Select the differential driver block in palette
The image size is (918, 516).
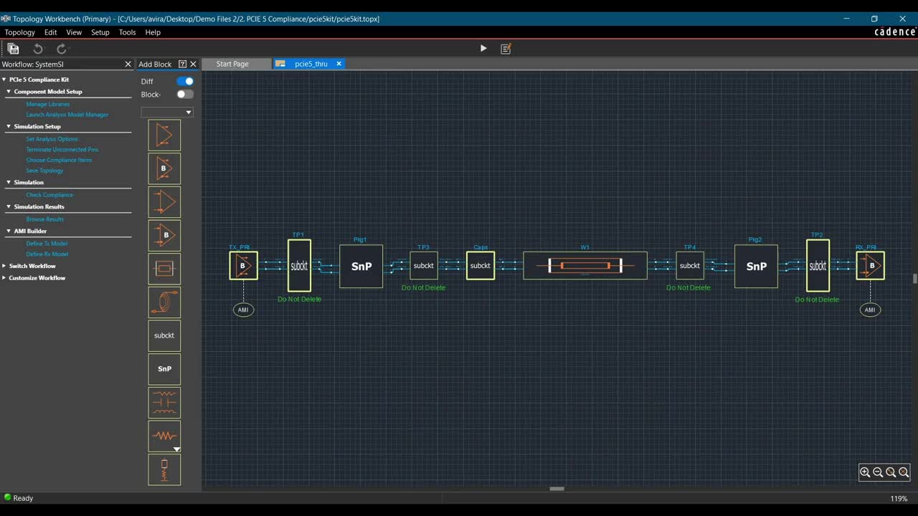[164, 135]
